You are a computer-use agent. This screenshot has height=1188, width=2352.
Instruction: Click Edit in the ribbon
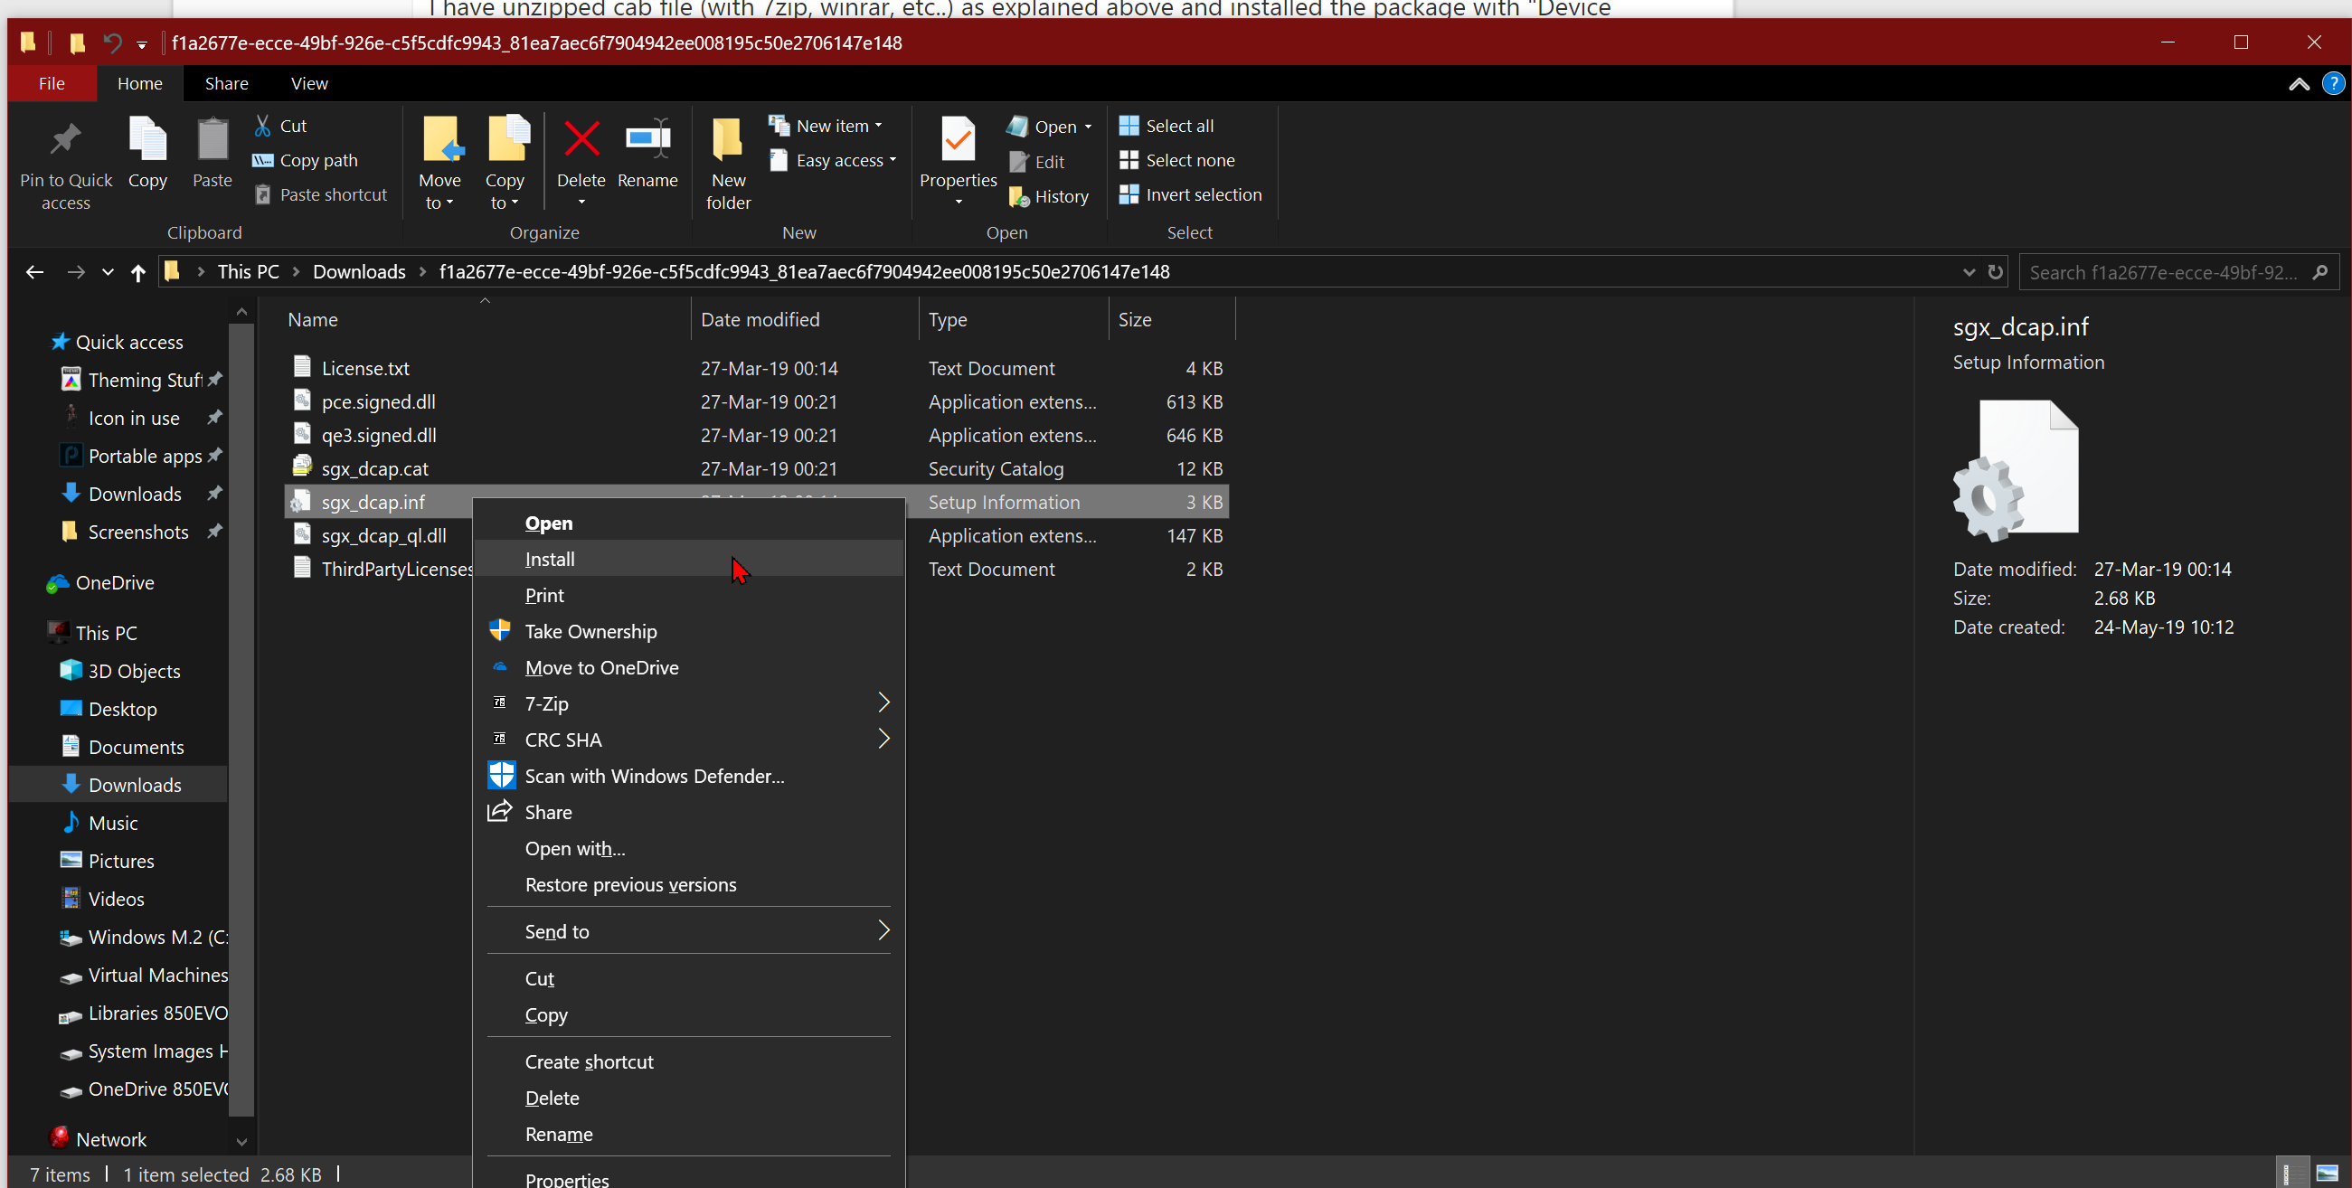pyautogui.click(x=1036, y=162)
